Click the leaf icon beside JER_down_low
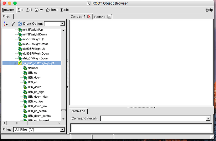The image size is (216, 141). pyautogui.click(x=25, y=106)
